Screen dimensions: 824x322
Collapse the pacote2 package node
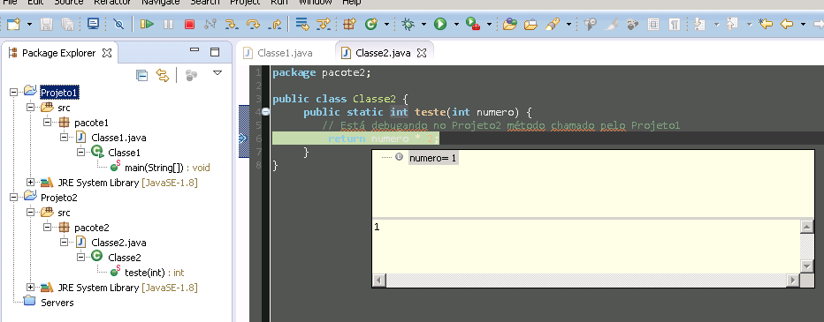[x=47, y=228]
